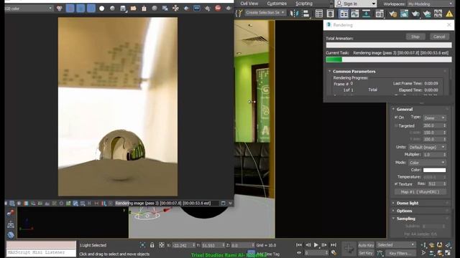Click the clear image clipboard icon

click(144, 9)
